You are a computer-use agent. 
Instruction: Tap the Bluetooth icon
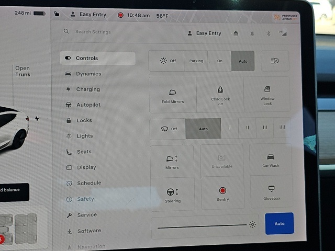click(269, 33)
